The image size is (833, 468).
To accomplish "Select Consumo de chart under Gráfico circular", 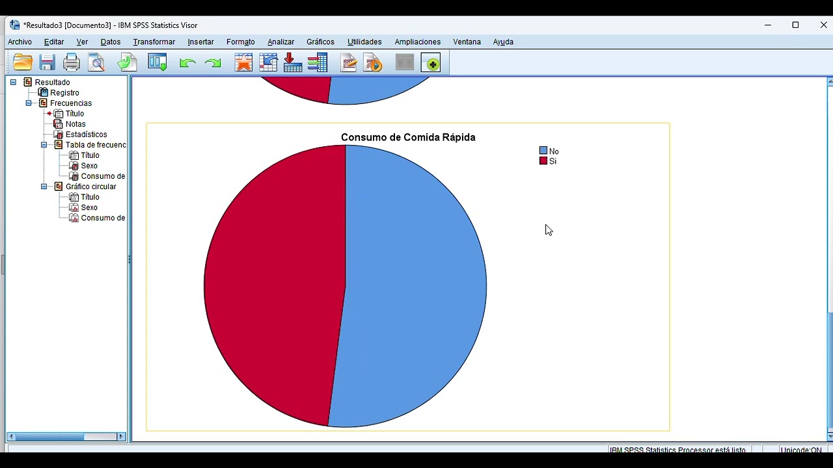I will (x=103, y=218).
